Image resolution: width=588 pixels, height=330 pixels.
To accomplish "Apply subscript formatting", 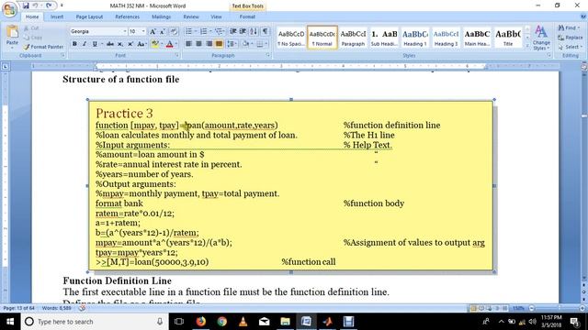I will click(120, 44).
